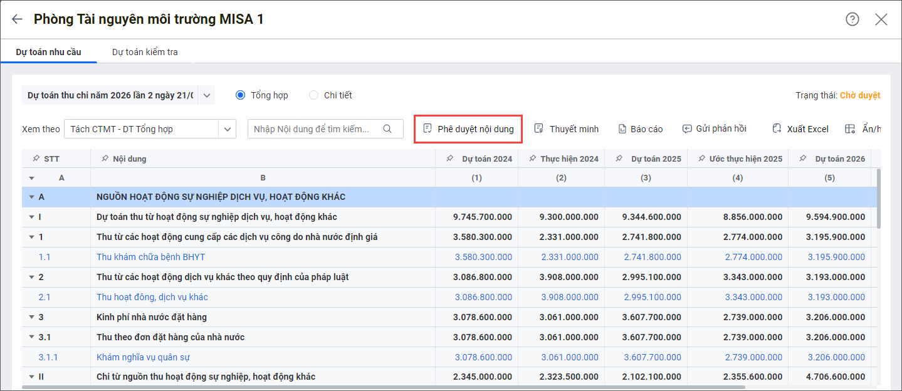The width and height of the screenshot is (902, 391).
Task: Click Phê duyệt nội dung button
Action: tap(468, 129)
